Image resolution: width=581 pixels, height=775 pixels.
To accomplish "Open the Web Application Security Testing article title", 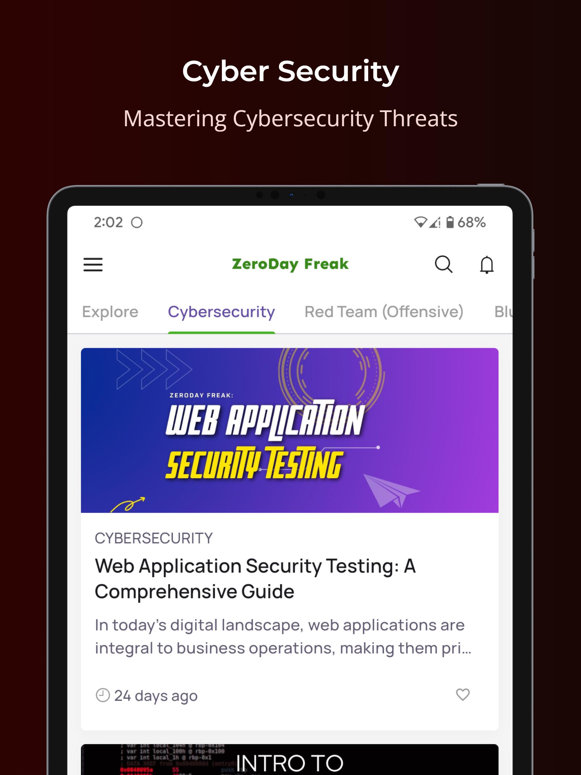I will tap(255, 579).
